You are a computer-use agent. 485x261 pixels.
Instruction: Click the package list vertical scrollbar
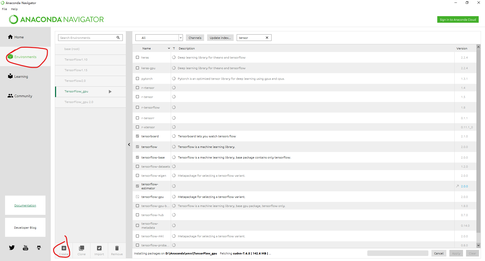478,141
